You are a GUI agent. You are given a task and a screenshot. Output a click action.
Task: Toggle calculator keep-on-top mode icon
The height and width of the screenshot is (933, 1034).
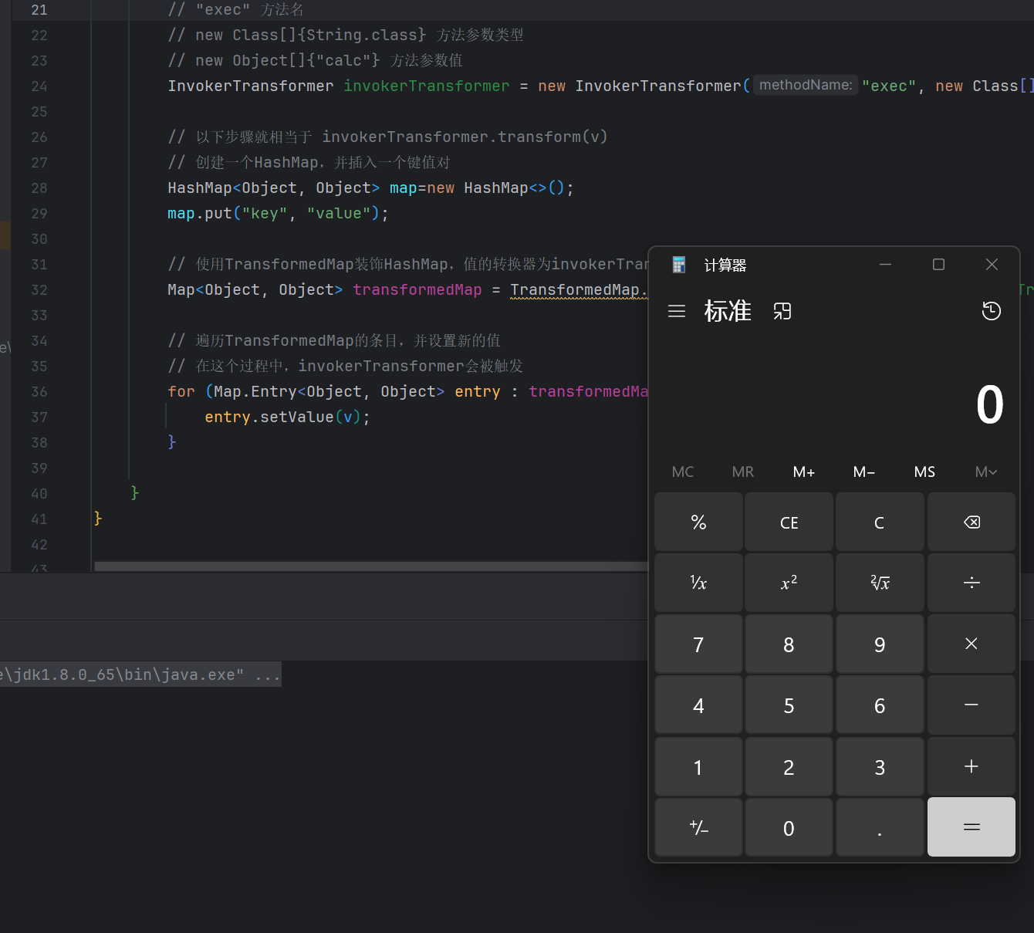(x=782, y=311)
